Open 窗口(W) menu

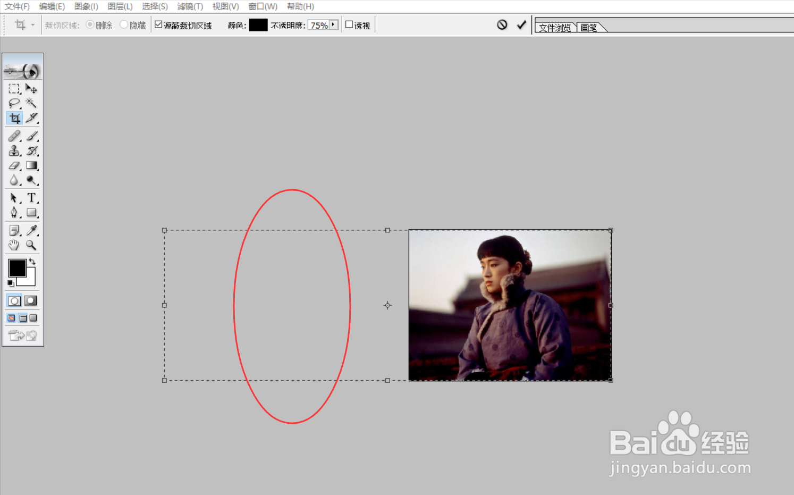pos(263,6)
